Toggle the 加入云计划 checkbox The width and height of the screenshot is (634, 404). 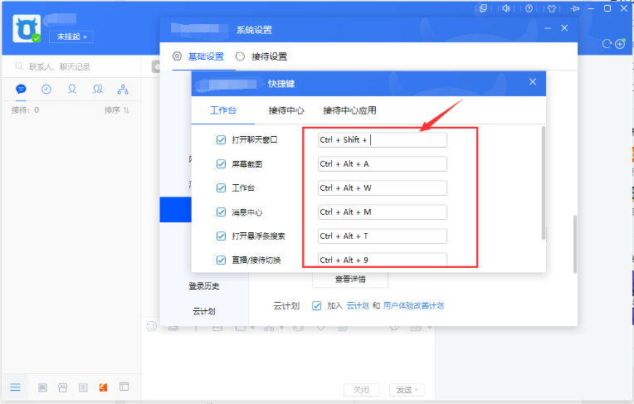click(317, 306)
